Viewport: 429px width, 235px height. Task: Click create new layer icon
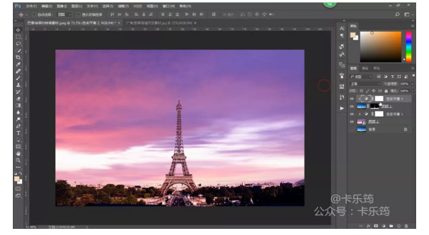point(398,226)
